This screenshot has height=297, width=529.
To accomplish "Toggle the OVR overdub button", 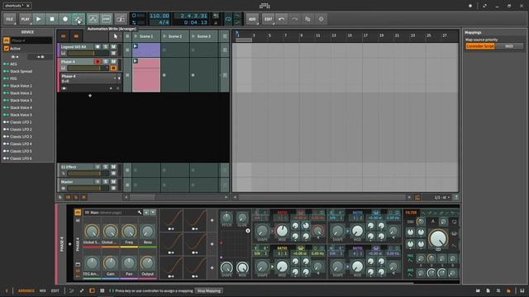I will [x=106, y=19].
